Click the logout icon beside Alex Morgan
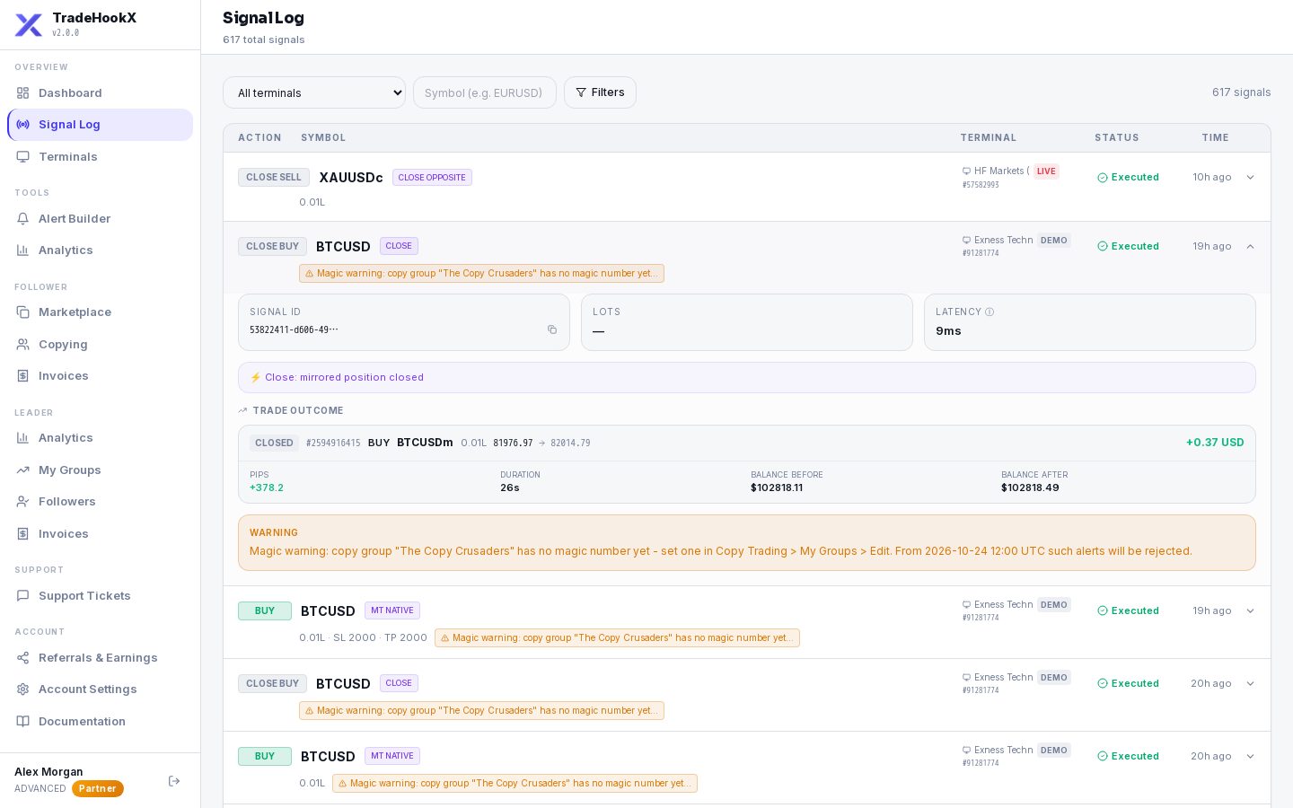Screen dimensions: 1293x808 tap(174, 781)
